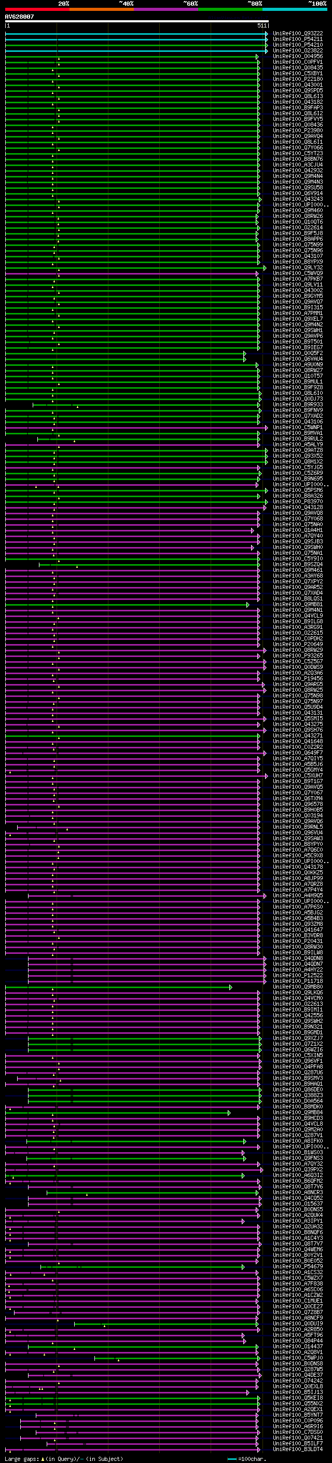
Task: Click the UniRef100_A3CJU4 entry
Action: click(x=298, y=165)
